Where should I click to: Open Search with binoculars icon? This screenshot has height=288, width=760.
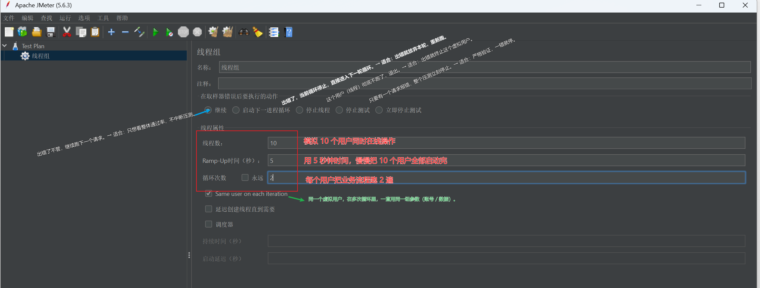coord(244,32)
